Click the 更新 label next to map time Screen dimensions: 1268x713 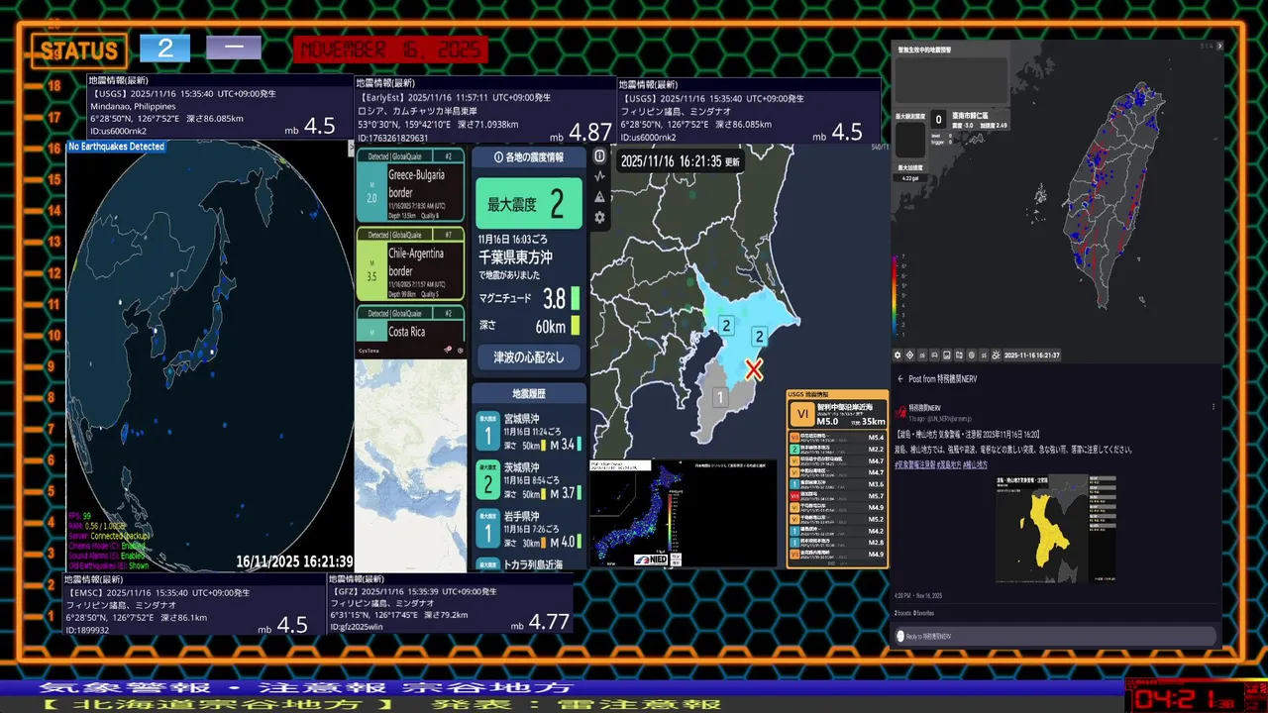click(732, 162)
